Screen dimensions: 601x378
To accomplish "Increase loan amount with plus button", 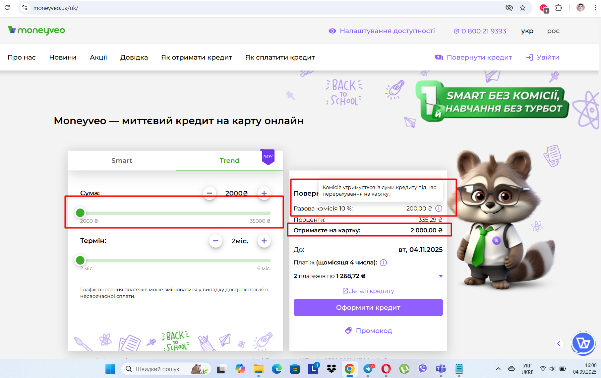I will (264, 193).
